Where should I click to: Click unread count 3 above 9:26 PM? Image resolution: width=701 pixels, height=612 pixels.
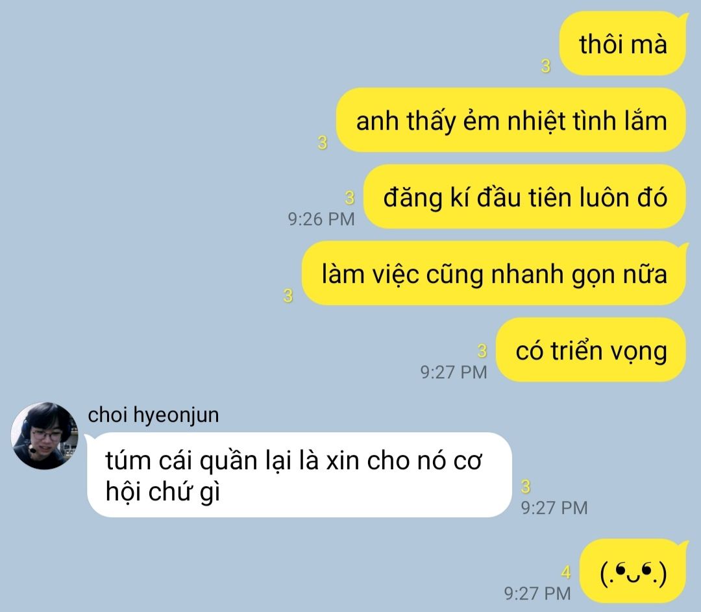(350, 197)
